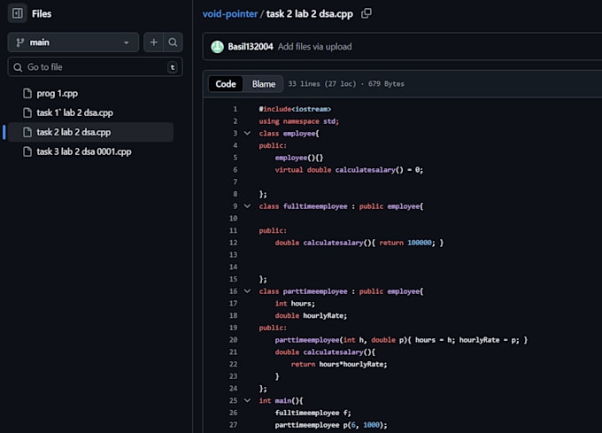Click line number 6
Viewport: 602px width, 433px height.
(235, 170)
